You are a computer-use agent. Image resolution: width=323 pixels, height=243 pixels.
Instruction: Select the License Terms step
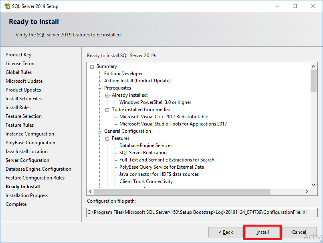coord(20,64)
